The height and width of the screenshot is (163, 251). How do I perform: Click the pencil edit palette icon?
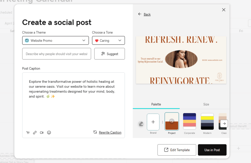click(x=141, y=124)
